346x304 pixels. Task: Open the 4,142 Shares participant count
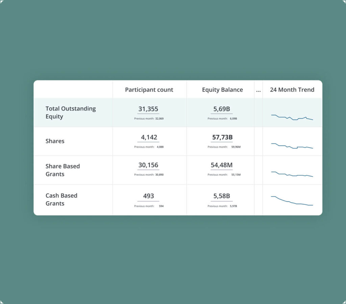pos(148,137)
